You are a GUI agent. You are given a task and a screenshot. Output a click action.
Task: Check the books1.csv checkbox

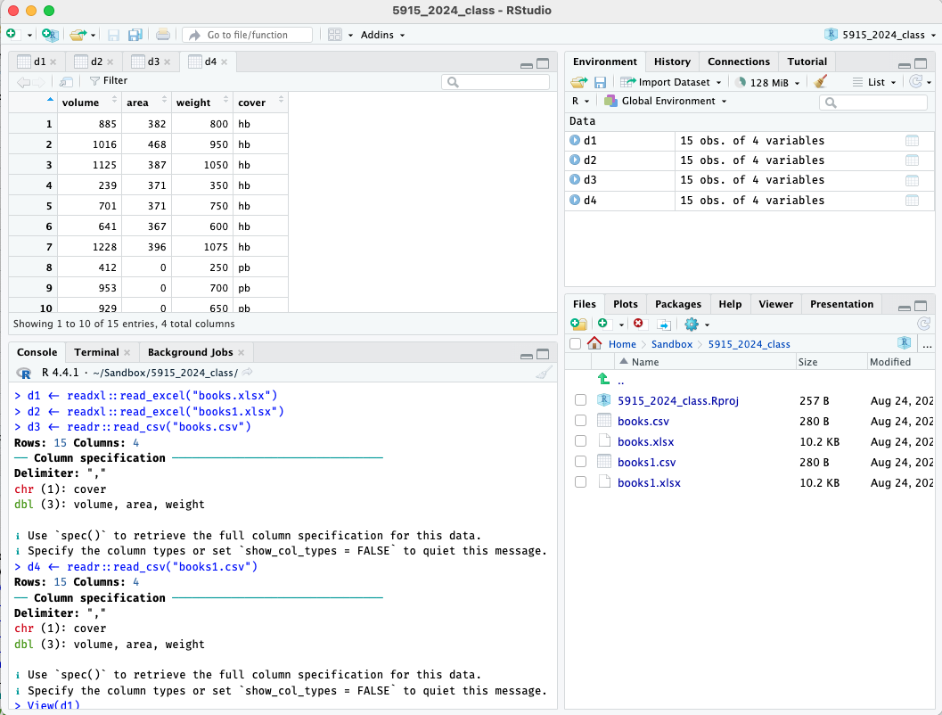[x=580, y=462]
